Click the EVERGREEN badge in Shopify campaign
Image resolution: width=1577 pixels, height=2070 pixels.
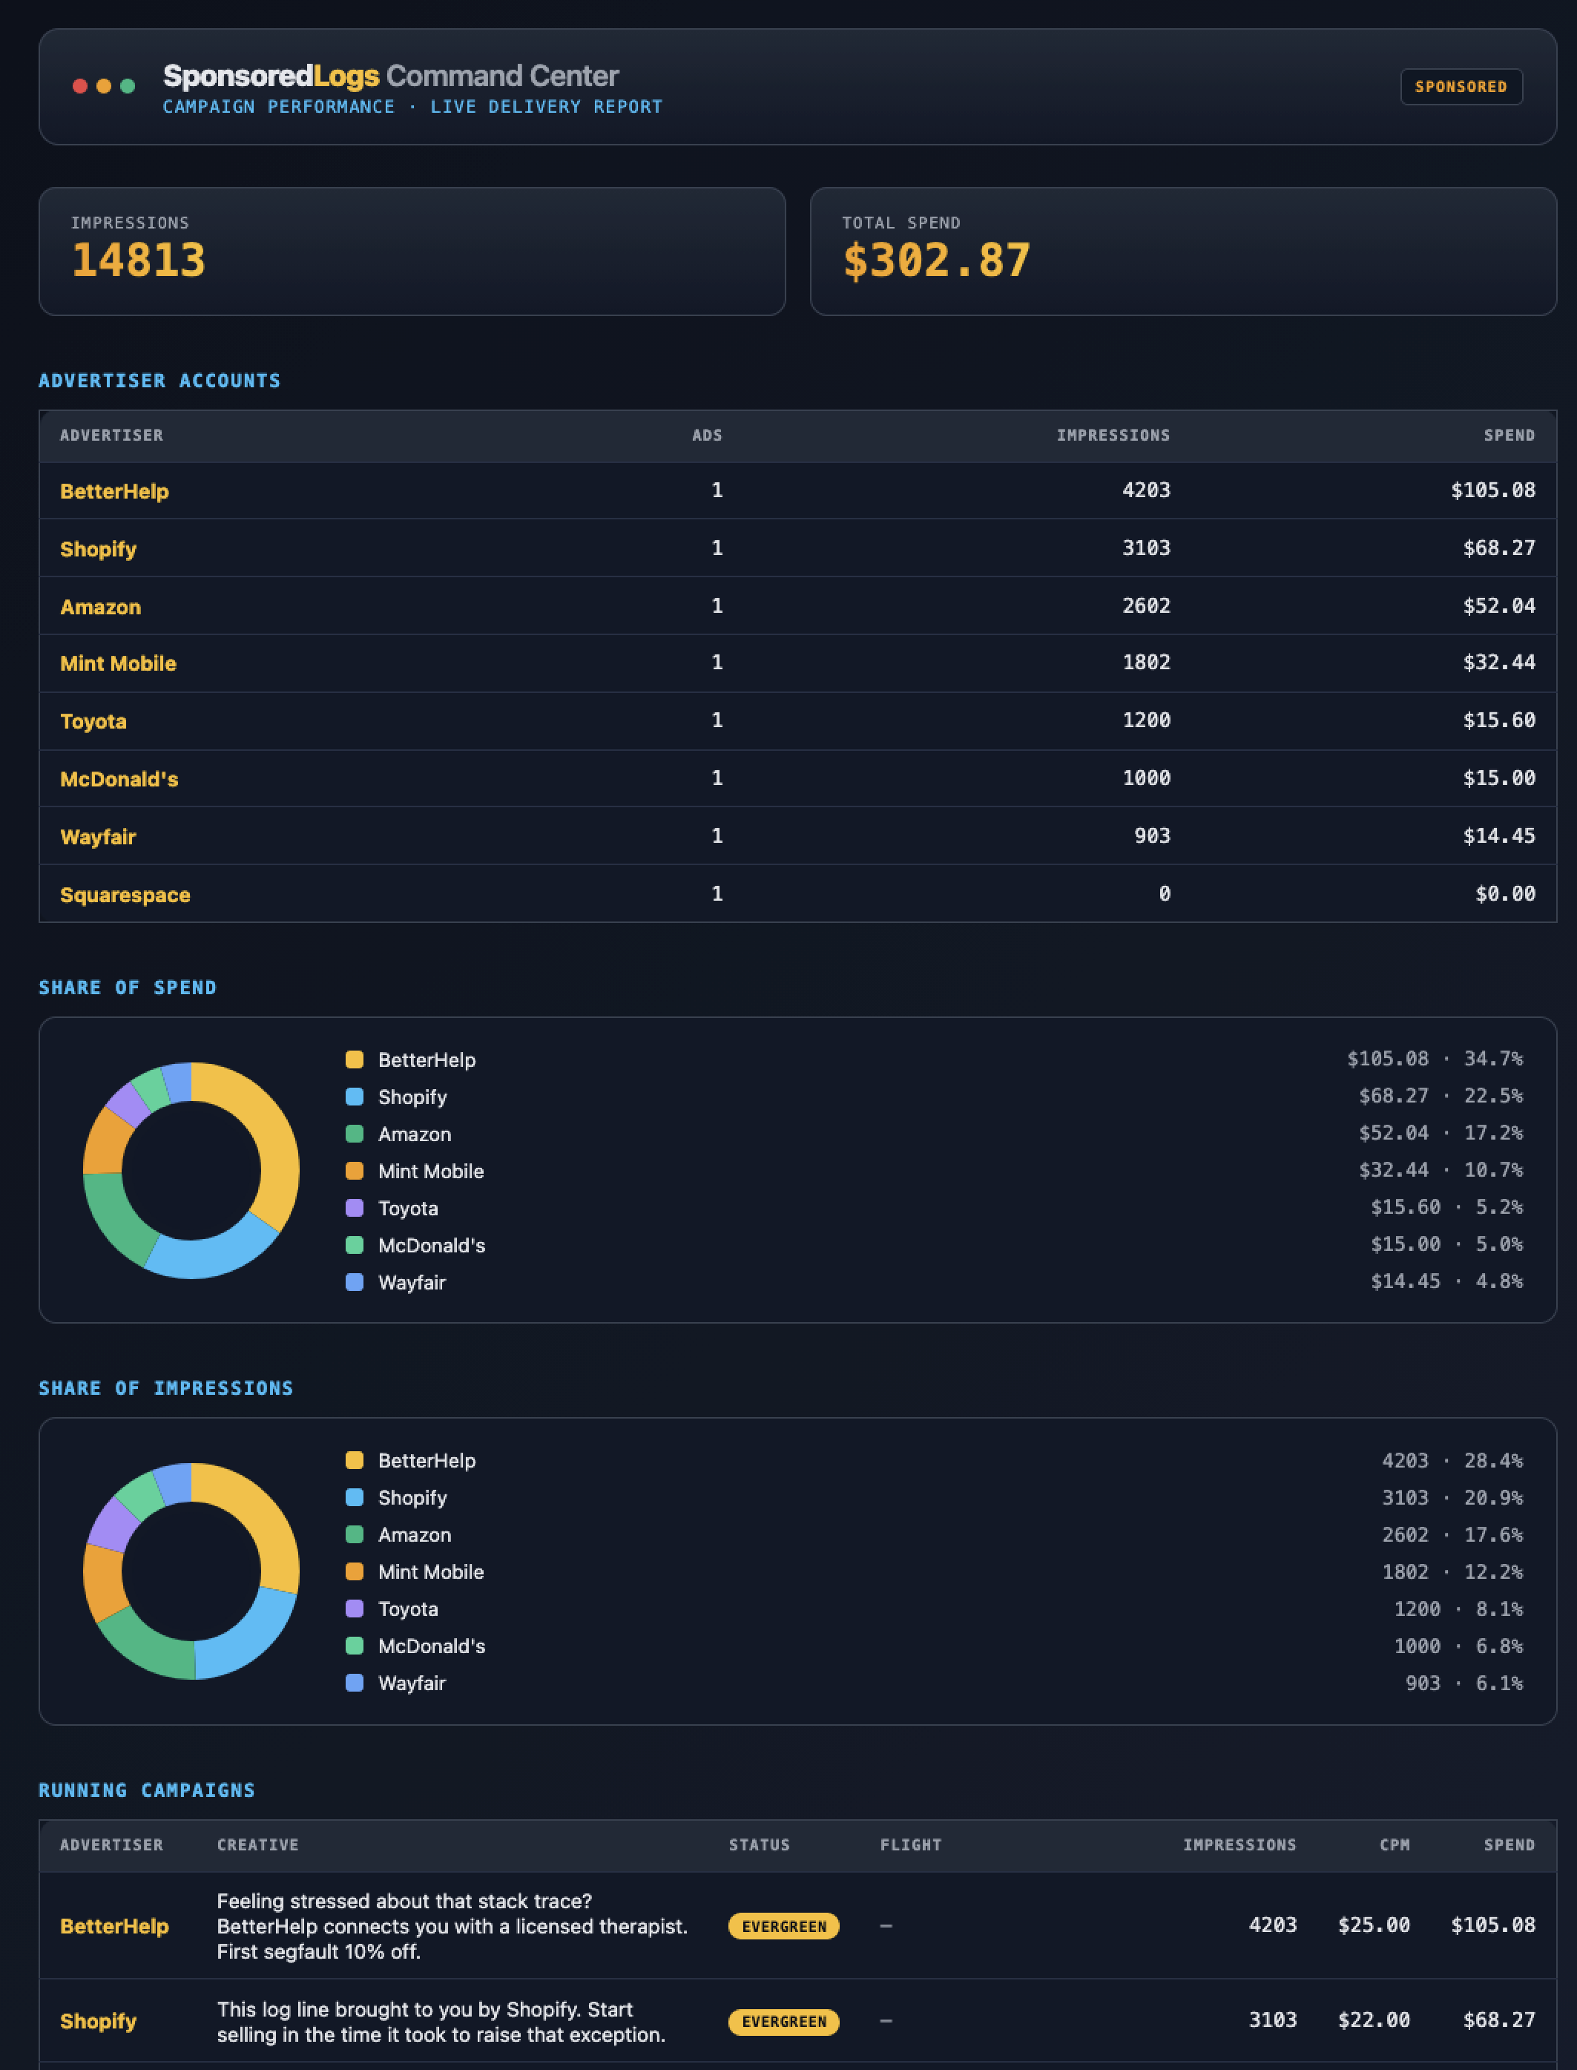point(784,2021)
